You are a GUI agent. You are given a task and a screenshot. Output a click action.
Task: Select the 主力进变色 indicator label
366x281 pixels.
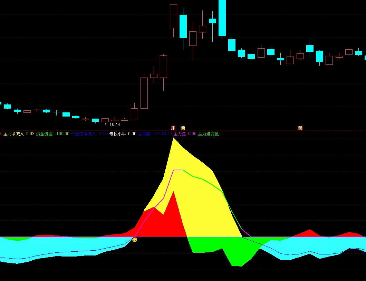point(210,134)
